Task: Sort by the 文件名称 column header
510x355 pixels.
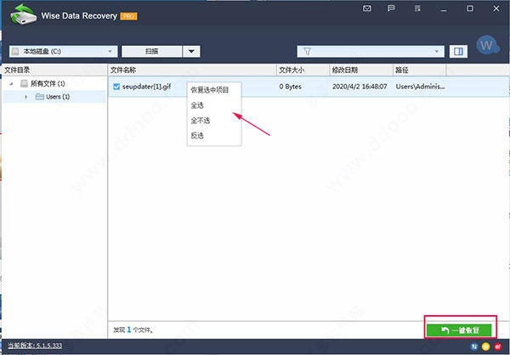Action: click(192, 70)
